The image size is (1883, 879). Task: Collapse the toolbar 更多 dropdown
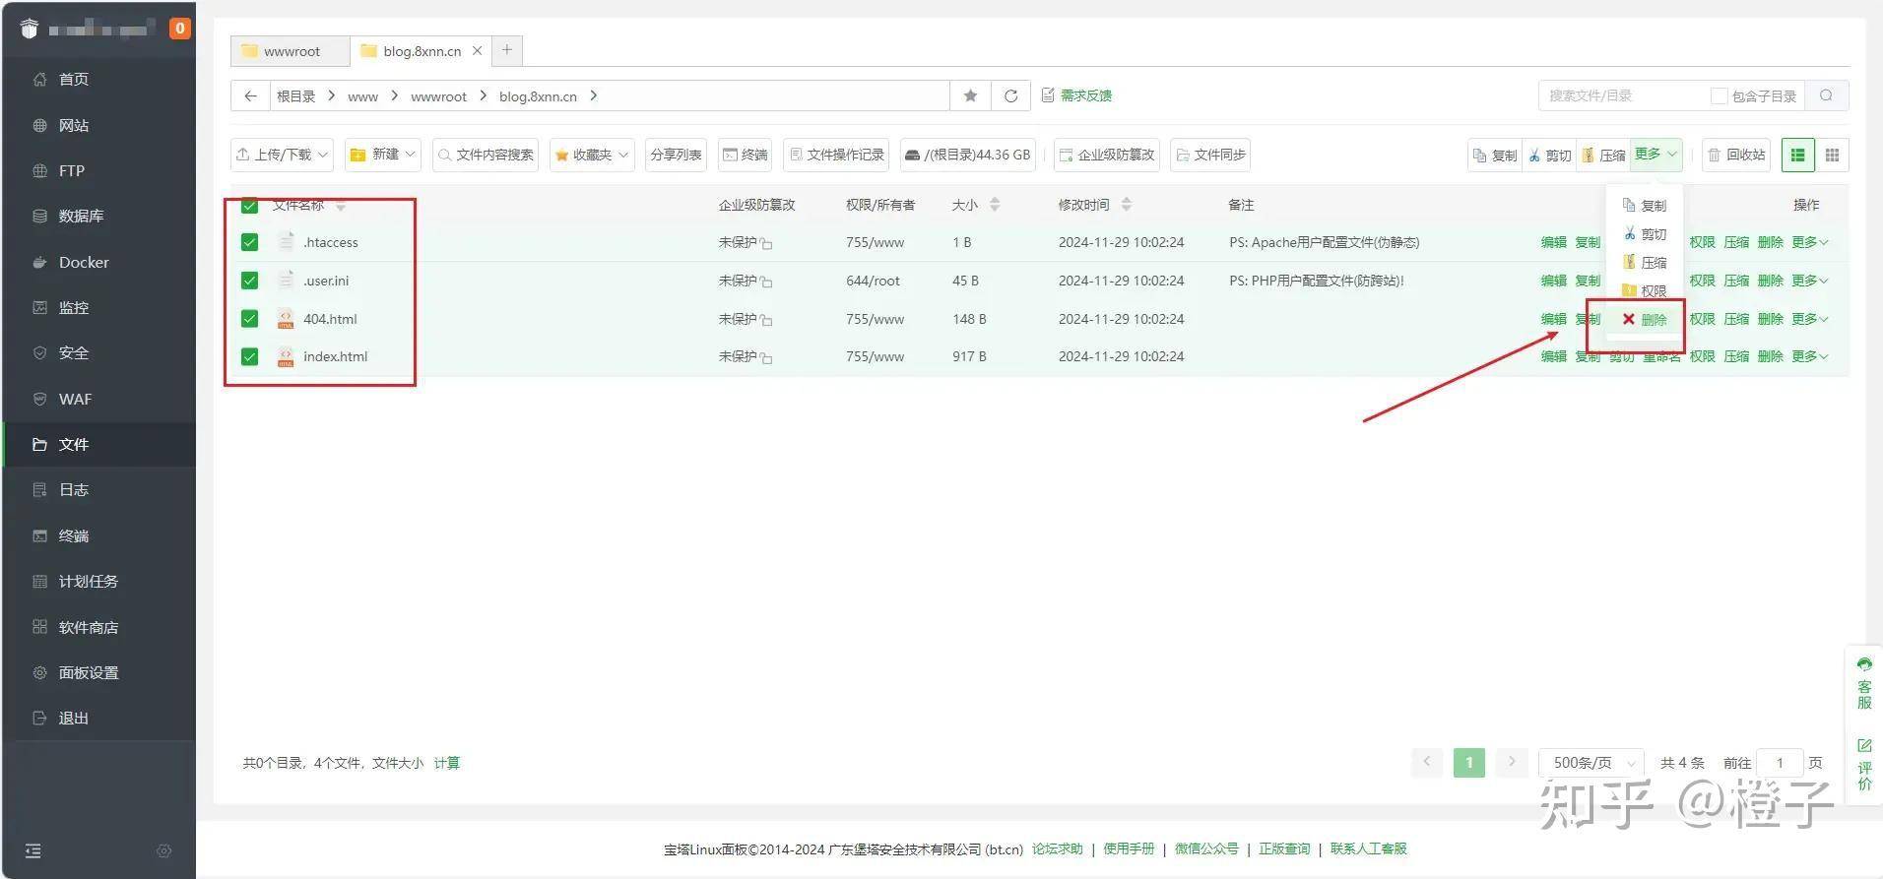[x=1656, y=154]
